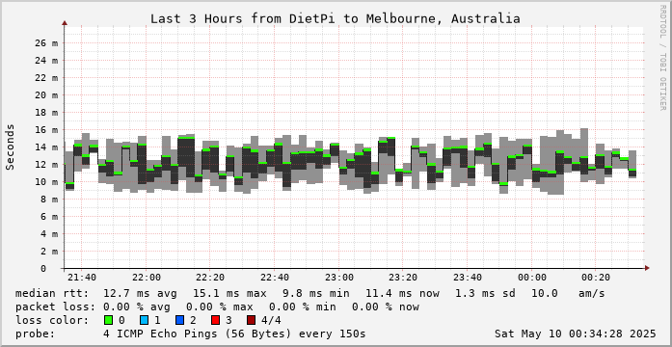This screenshot has width=672, height=347.
Task: Click the 'probe:' label
Action: coord(35,334)
